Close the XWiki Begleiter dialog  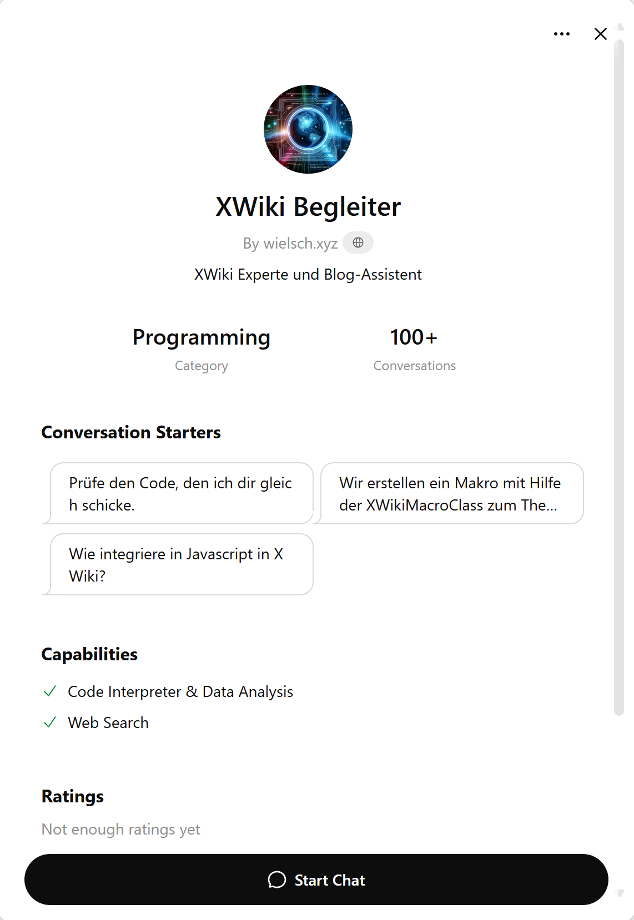click(x=600, y=34)
